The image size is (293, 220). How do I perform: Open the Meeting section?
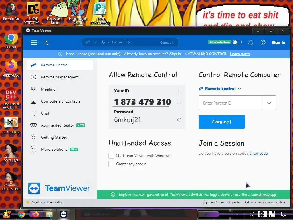60,89
